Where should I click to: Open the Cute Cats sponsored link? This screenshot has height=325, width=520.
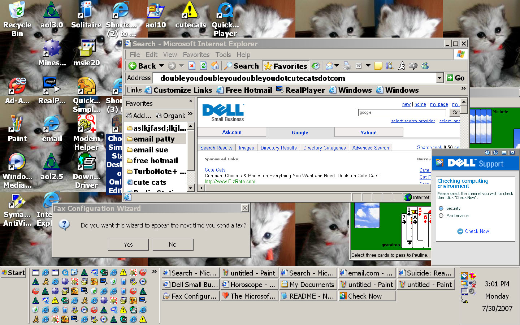click(215, 170)
